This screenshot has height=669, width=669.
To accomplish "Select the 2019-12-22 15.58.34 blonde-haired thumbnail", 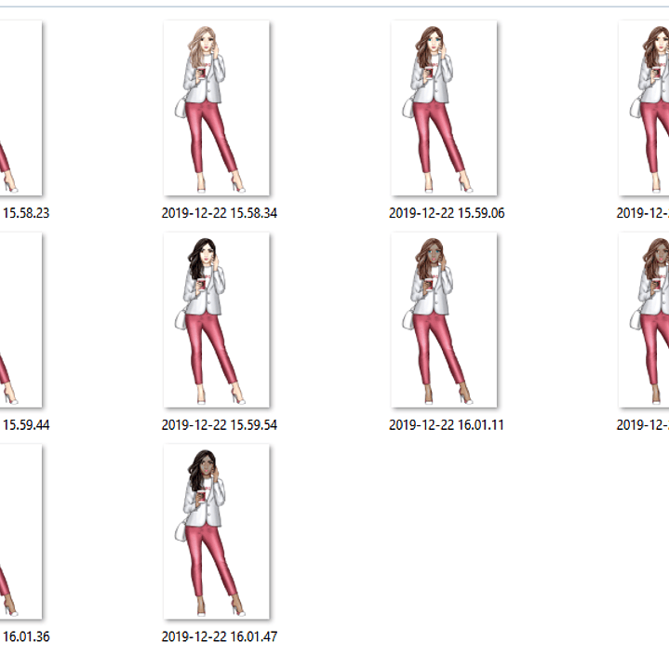I will [216, 108].
